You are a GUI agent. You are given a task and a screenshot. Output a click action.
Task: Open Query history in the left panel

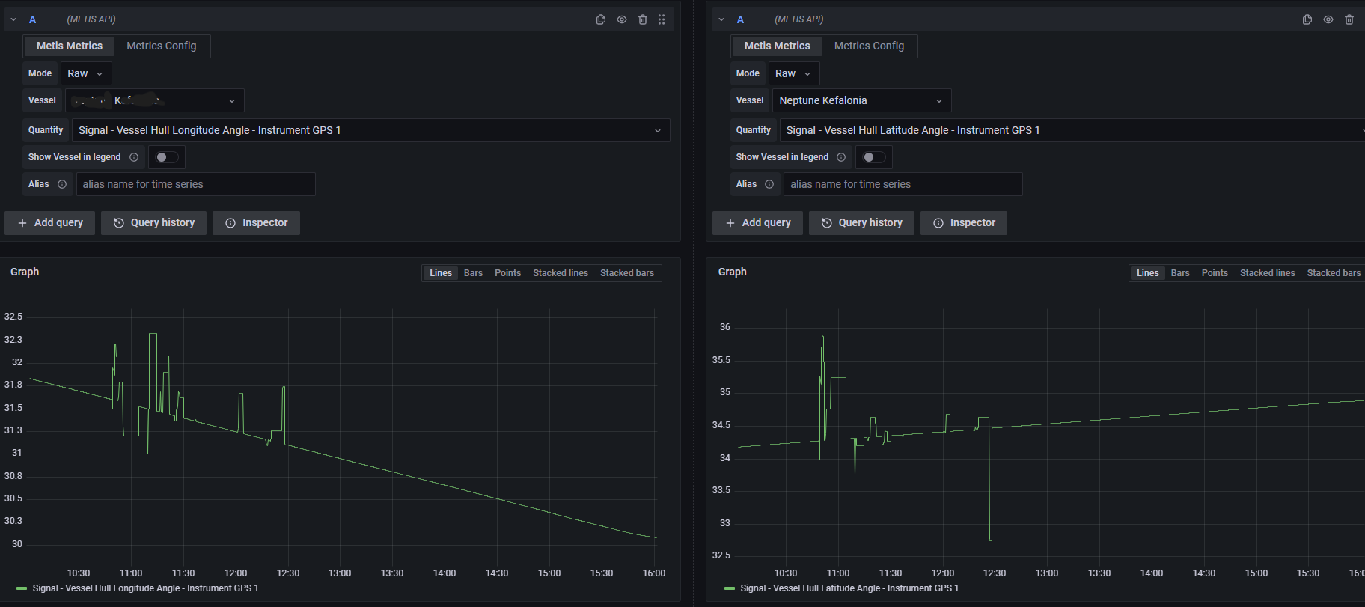pos(153,222)
